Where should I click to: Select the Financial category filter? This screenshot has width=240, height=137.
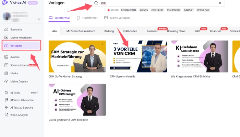215,31
